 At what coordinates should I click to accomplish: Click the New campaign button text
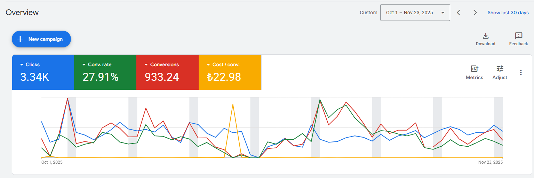coord(46,39)
